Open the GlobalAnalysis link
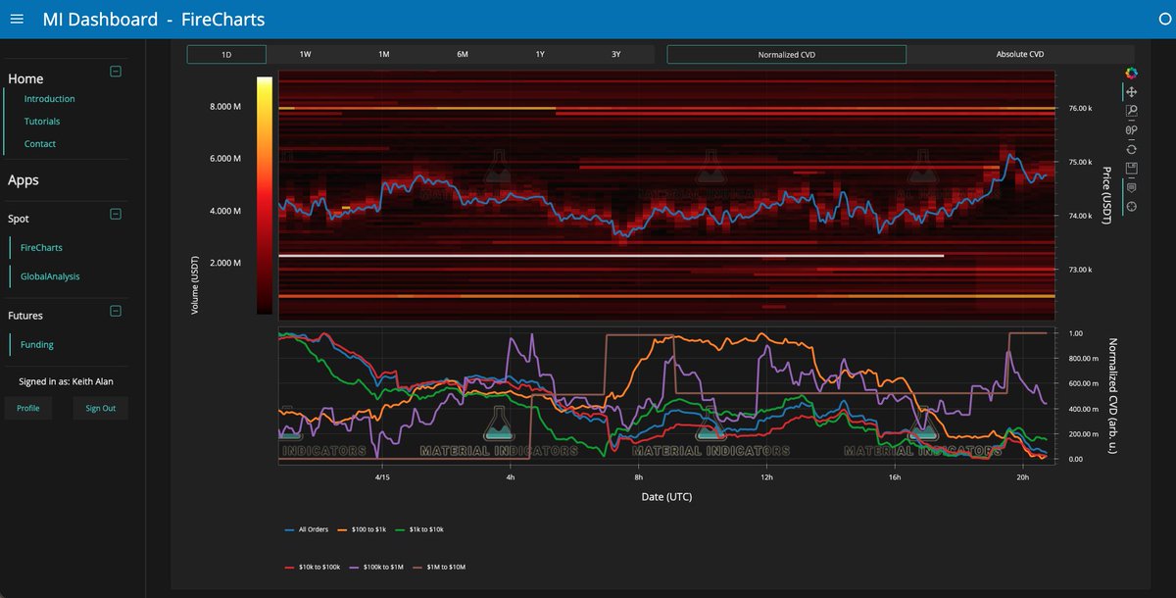The height and width of the screenshot is (598, 1176). click(x=50, y=276)
